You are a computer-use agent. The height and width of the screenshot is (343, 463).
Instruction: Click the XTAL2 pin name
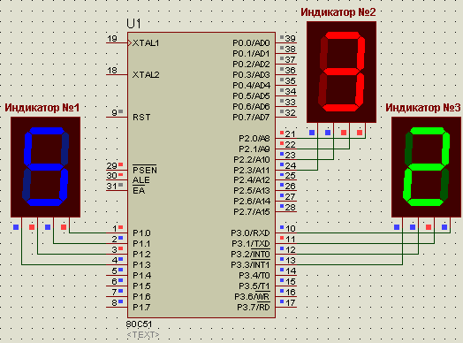click(x=146, y=75)
